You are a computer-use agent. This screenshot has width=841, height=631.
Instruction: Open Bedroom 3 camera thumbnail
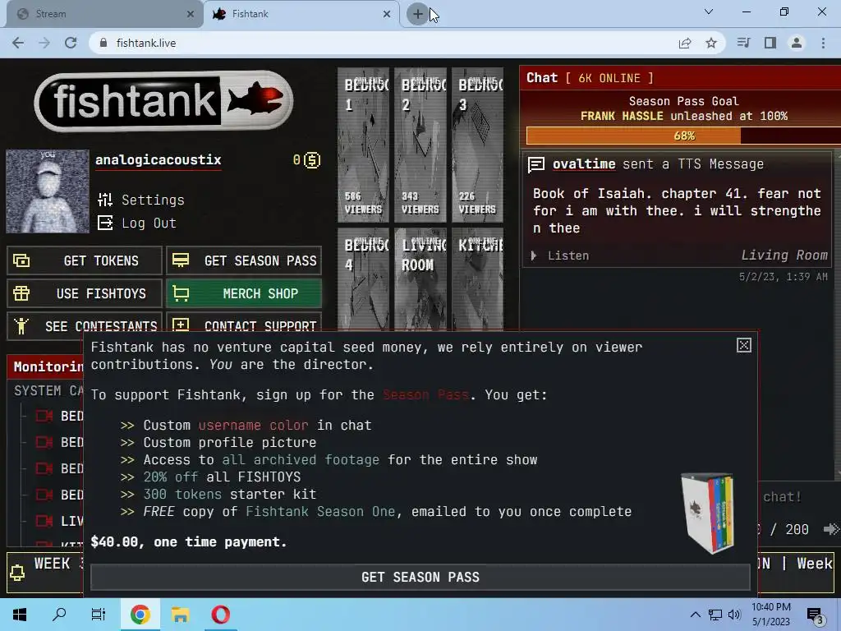point(477,145)
